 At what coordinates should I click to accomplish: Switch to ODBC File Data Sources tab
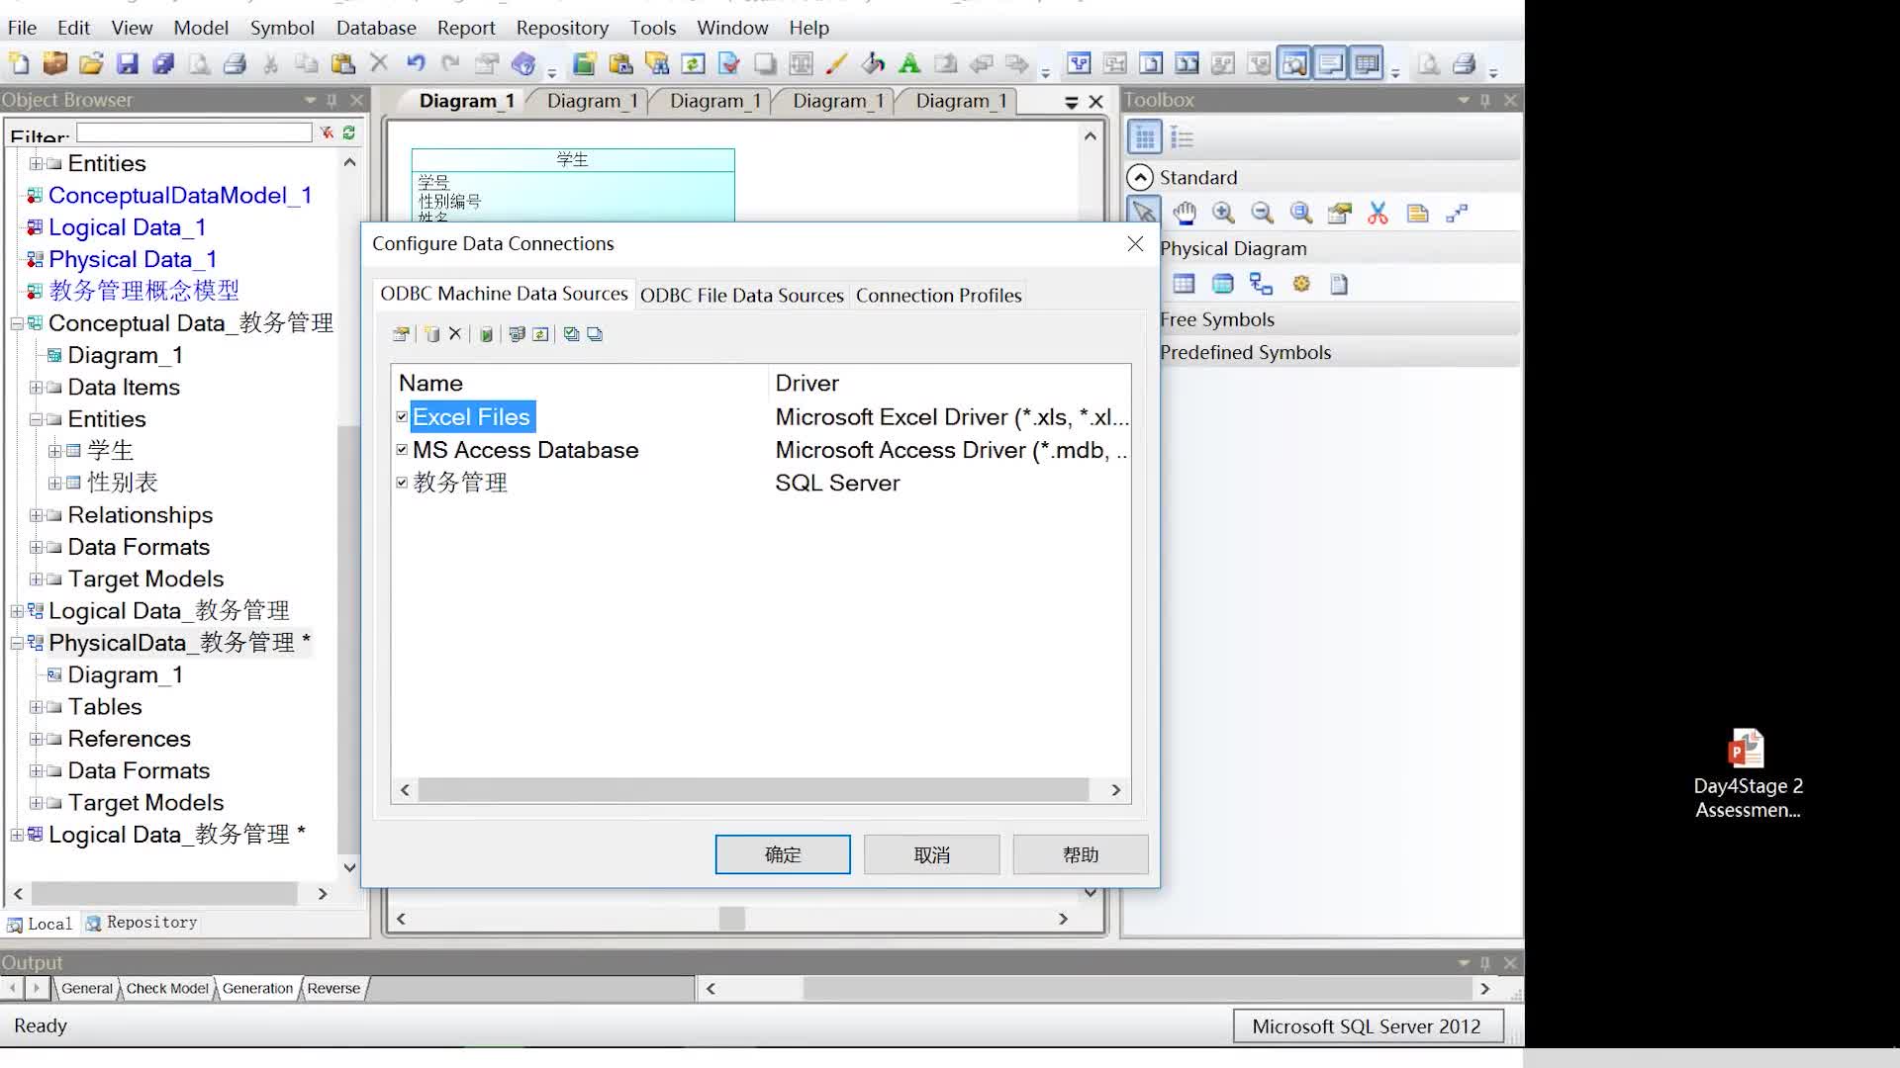point(741,294)
